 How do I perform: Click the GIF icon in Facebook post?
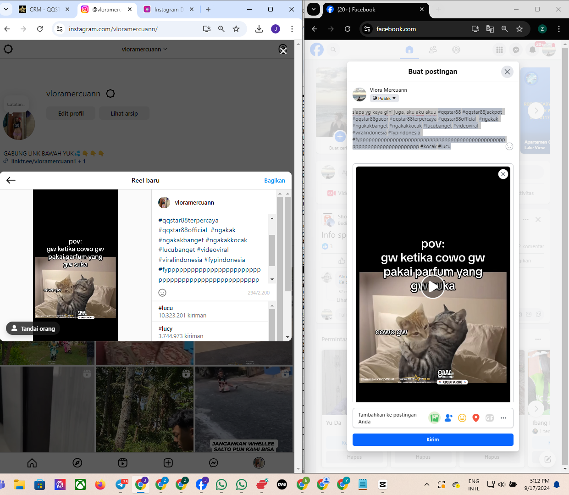click(x=490, y=418)
